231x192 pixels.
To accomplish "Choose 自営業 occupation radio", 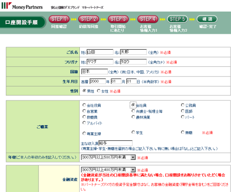I will (84, 111).
